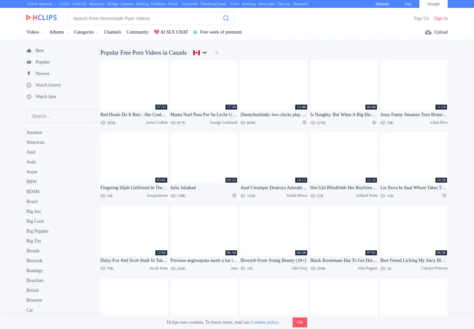Click the clock icon beside Watch later
The width and height of the screenshot is (474, 329).
tap(29, 97)
